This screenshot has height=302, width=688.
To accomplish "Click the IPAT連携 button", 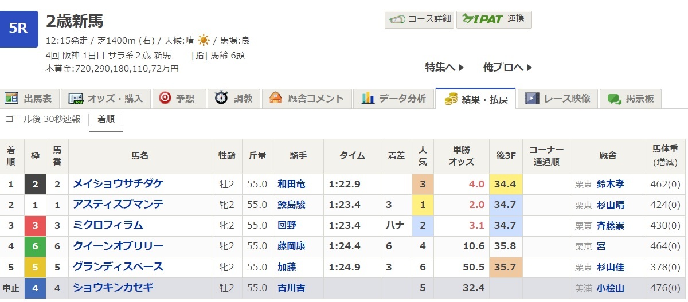I will point(494,19).
